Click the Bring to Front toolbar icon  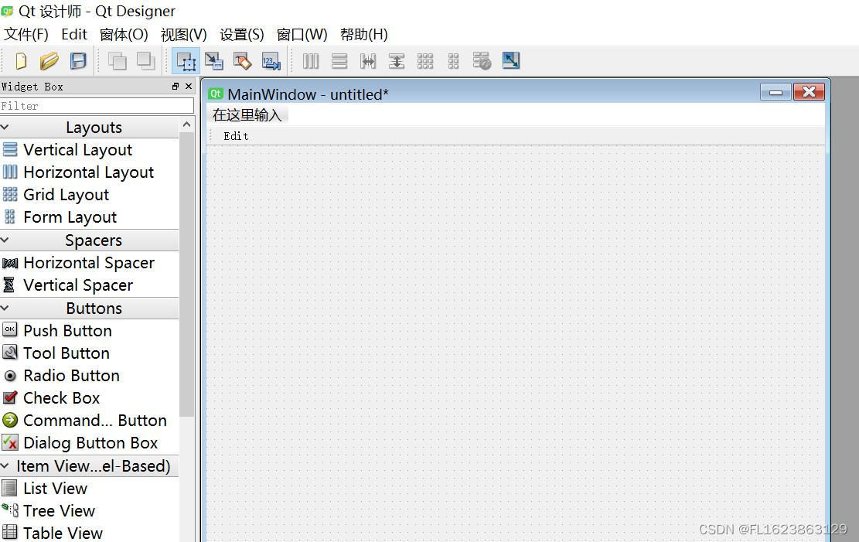(x=145, y=61)
